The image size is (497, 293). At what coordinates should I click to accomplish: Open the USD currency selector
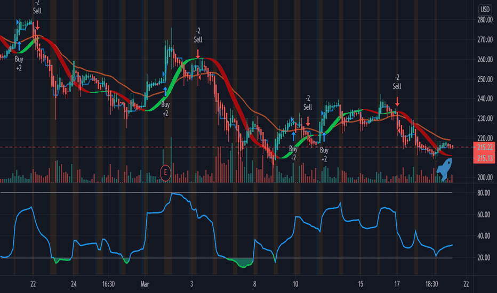(x=485, y=10)
